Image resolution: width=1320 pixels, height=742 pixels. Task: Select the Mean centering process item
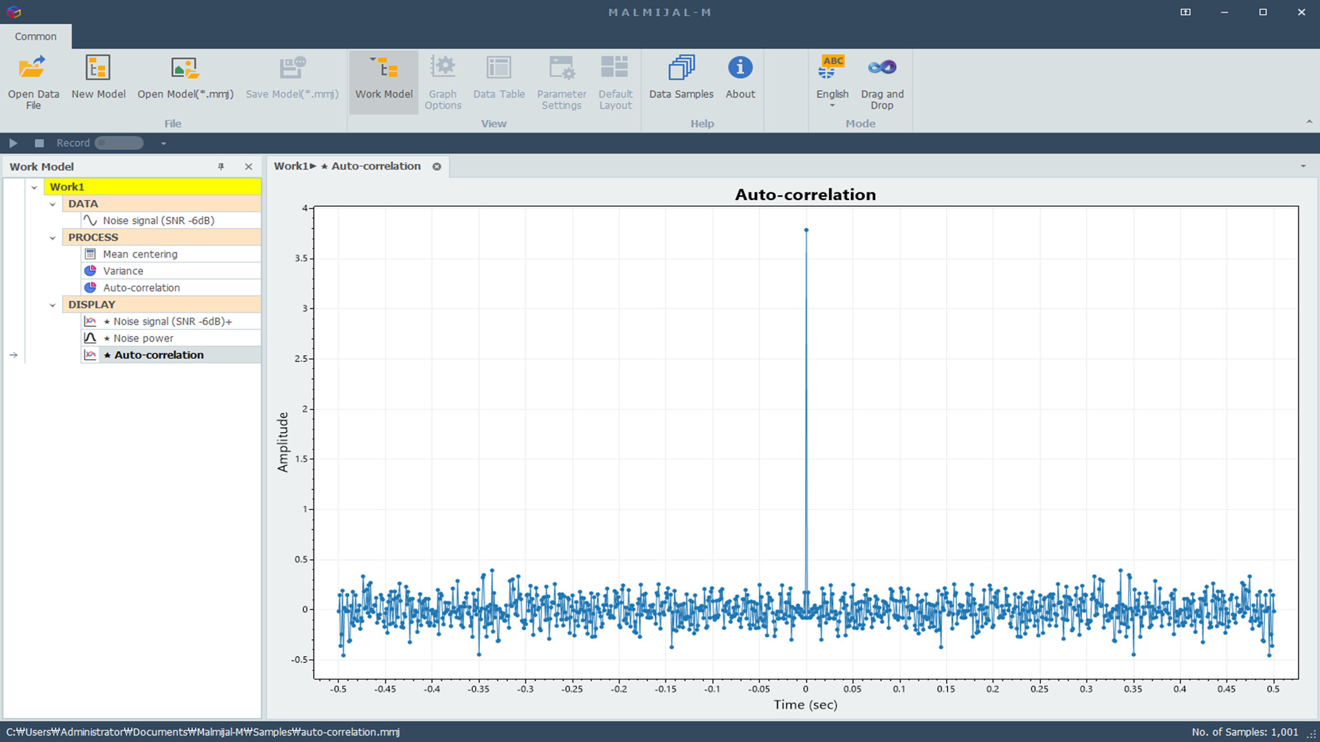tap(140, 254)
